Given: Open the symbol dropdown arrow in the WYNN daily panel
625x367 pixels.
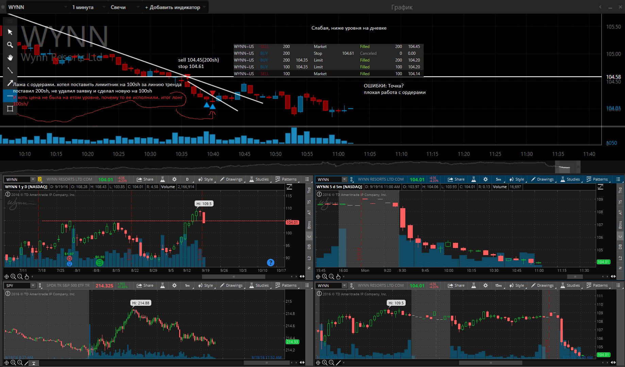Looking at the screenshot, I should tap(33, 179).
